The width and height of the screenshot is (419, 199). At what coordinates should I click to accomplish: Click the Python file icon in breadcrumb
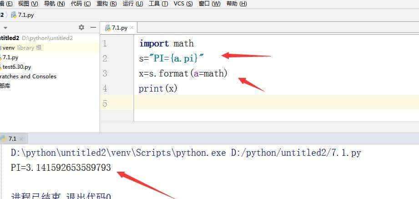[x=14, y=15]
